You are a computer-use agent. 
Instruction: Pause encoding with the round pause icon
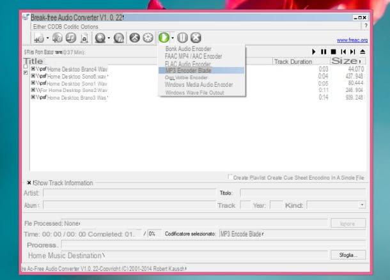pos(182,38)
